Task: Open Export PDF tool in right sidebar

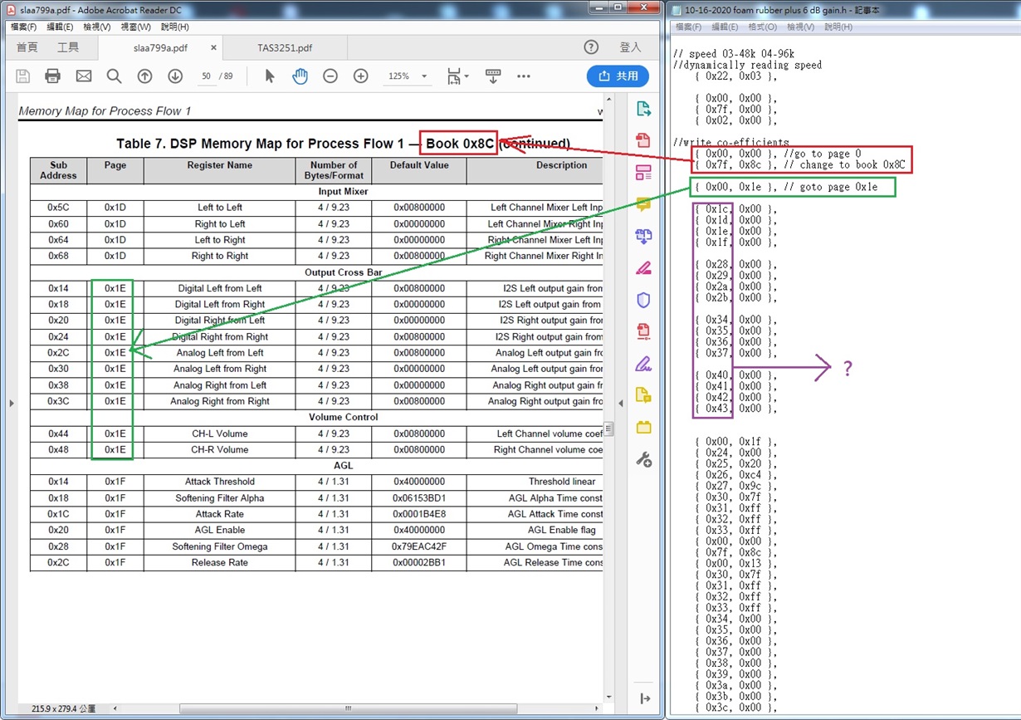Action: [x=643, y=109]
